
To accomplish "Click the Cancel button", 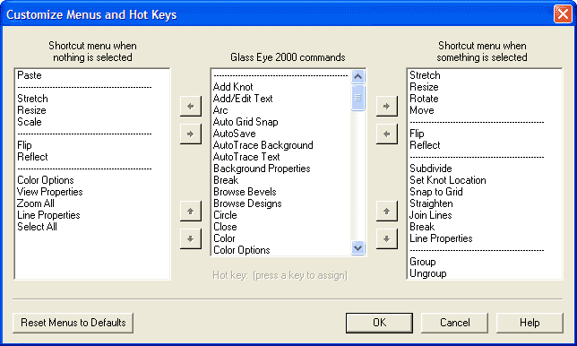I will click(x=455, y=323).
